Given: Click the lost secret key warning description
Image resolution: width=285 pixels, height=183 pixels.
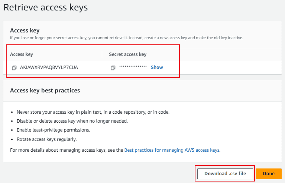Looking at the screenshot, I should (x=126, y=38).
